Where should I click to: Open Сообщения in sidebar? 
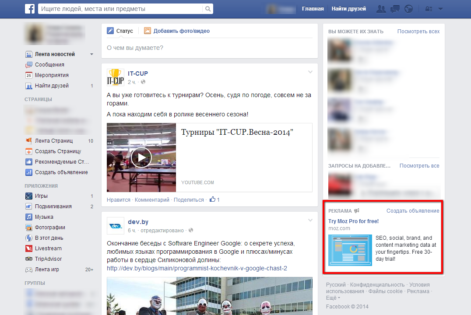(49, 65)
